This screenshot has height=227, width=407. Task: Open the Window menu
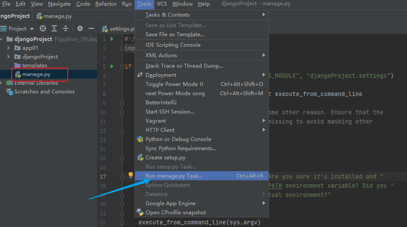182,4
